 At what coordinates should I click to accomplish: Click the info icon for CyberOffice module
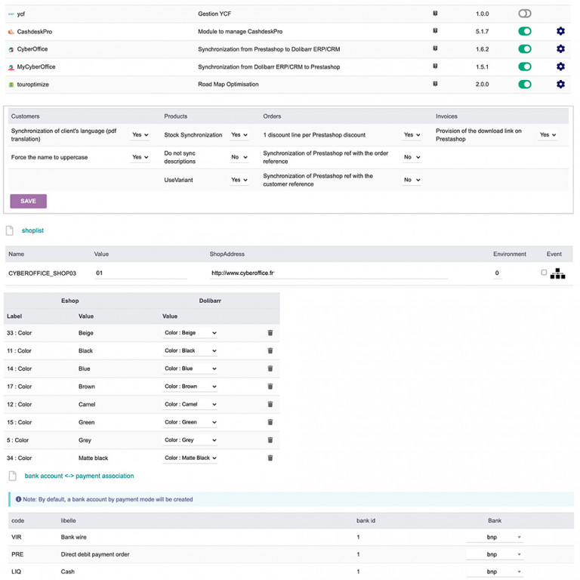[x=435, y=49]
